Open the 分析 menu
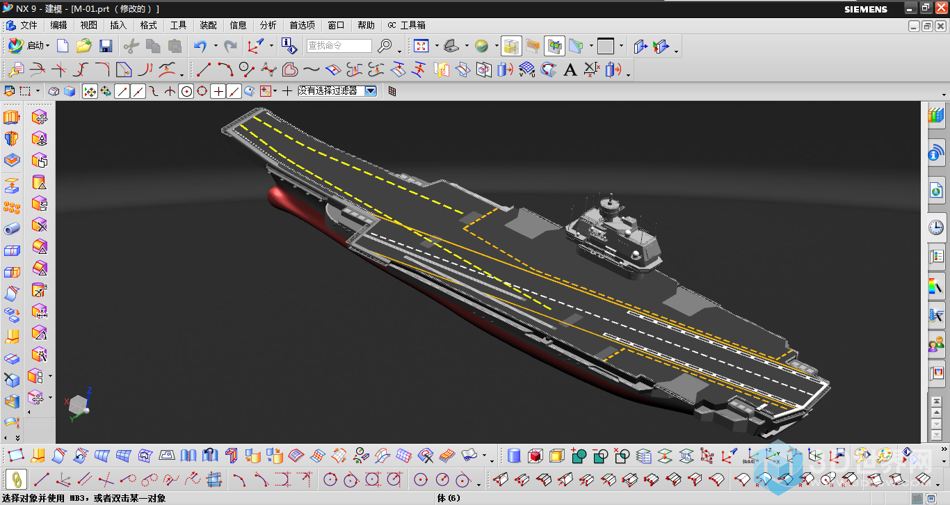Viewport: 950px width, 505px height. point(268,25)
